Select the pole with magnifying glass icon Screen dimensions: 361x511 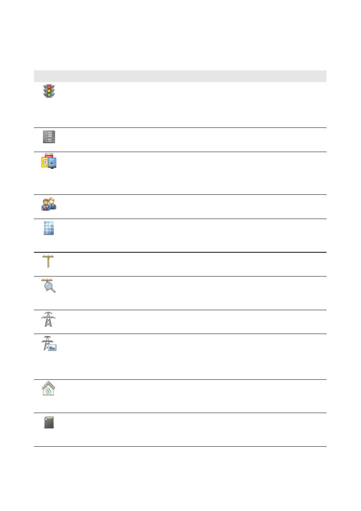pos(49,286)
